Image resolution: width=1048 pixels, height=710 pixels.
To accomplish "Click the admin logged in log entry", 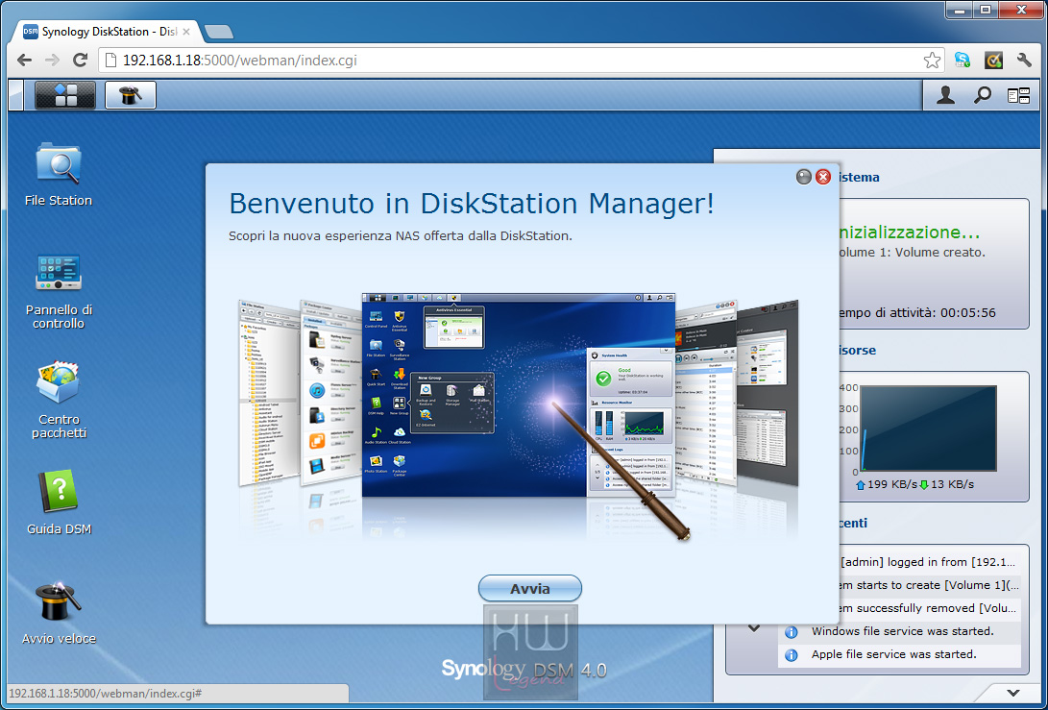I will (x=928, y=562).
